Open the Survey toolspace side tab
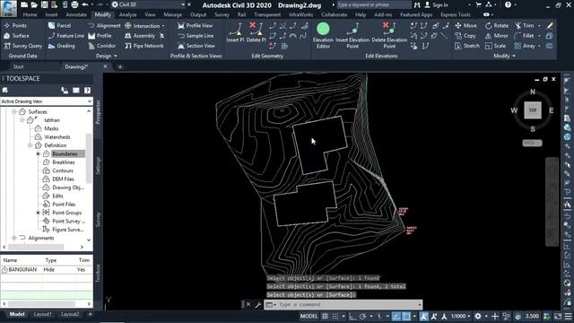This screenshot has height=323, width=574. click(98, 219)
